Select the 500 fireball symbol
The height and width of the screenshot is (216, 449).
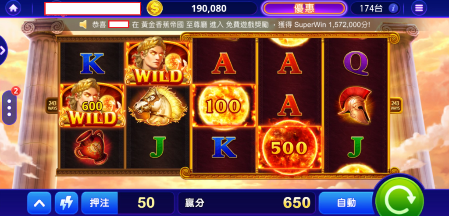coord(289,148)
